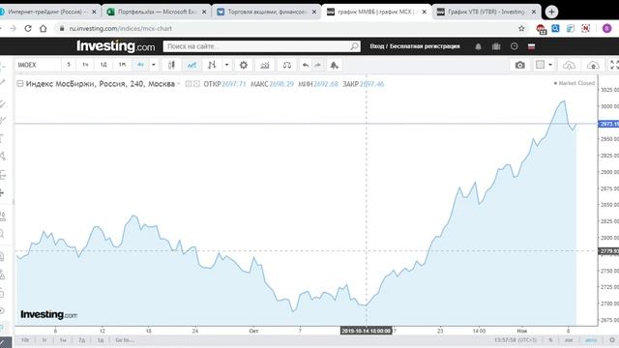
Task: Save chart layout via cloud upload icon
Action: (x=593, y=65)
